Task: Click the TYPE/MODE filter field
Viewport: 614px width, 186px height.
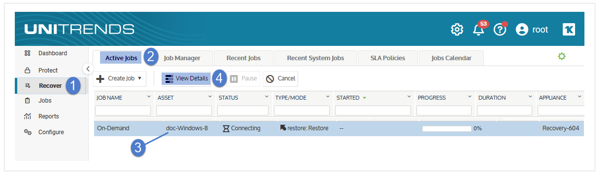Action: [x=302, y=111]
